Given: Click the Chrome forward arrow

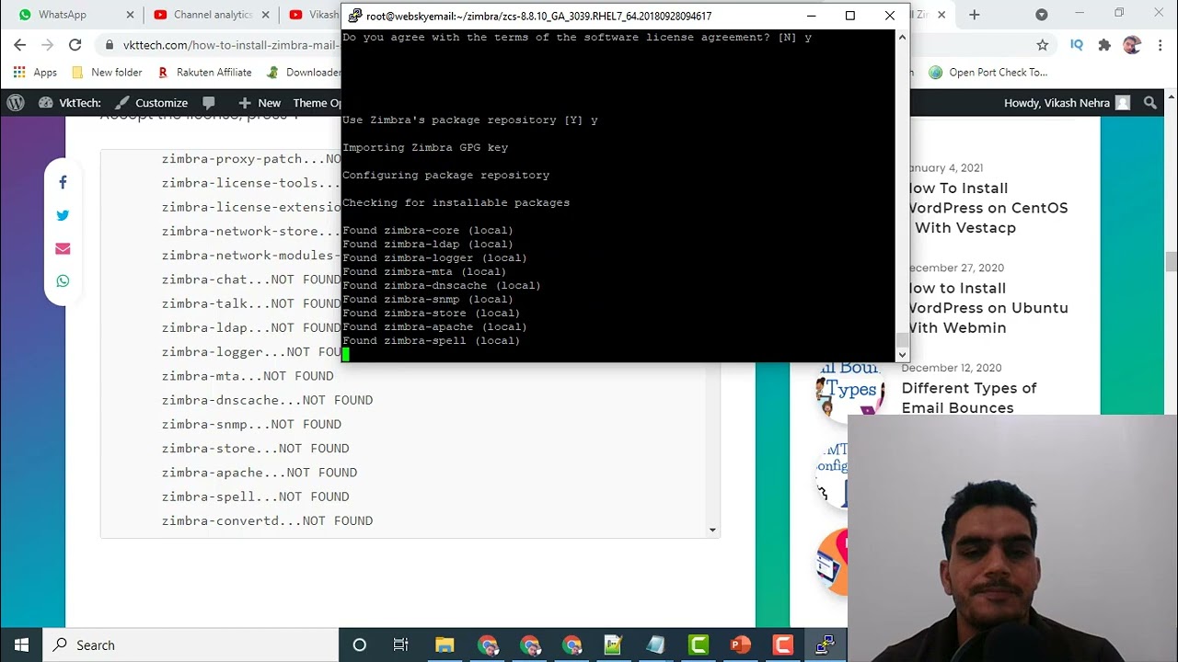Looking at the screenshot, I should click(48, 44).
